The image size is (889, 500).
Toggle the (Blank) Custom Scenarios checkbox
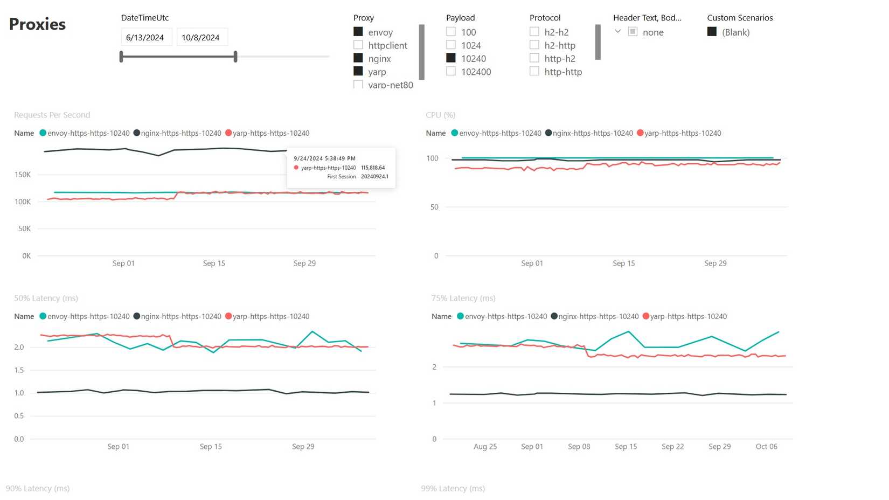(x=712, y=32)
